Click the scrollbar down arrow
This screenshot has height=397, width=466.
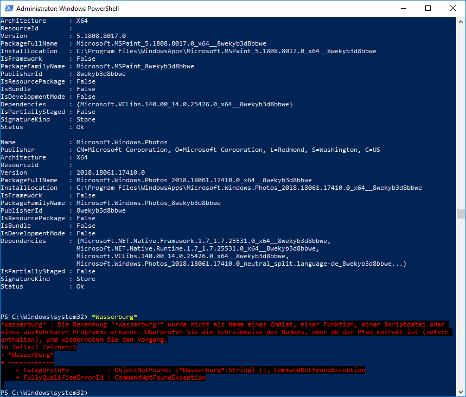(x=461, y=392)
